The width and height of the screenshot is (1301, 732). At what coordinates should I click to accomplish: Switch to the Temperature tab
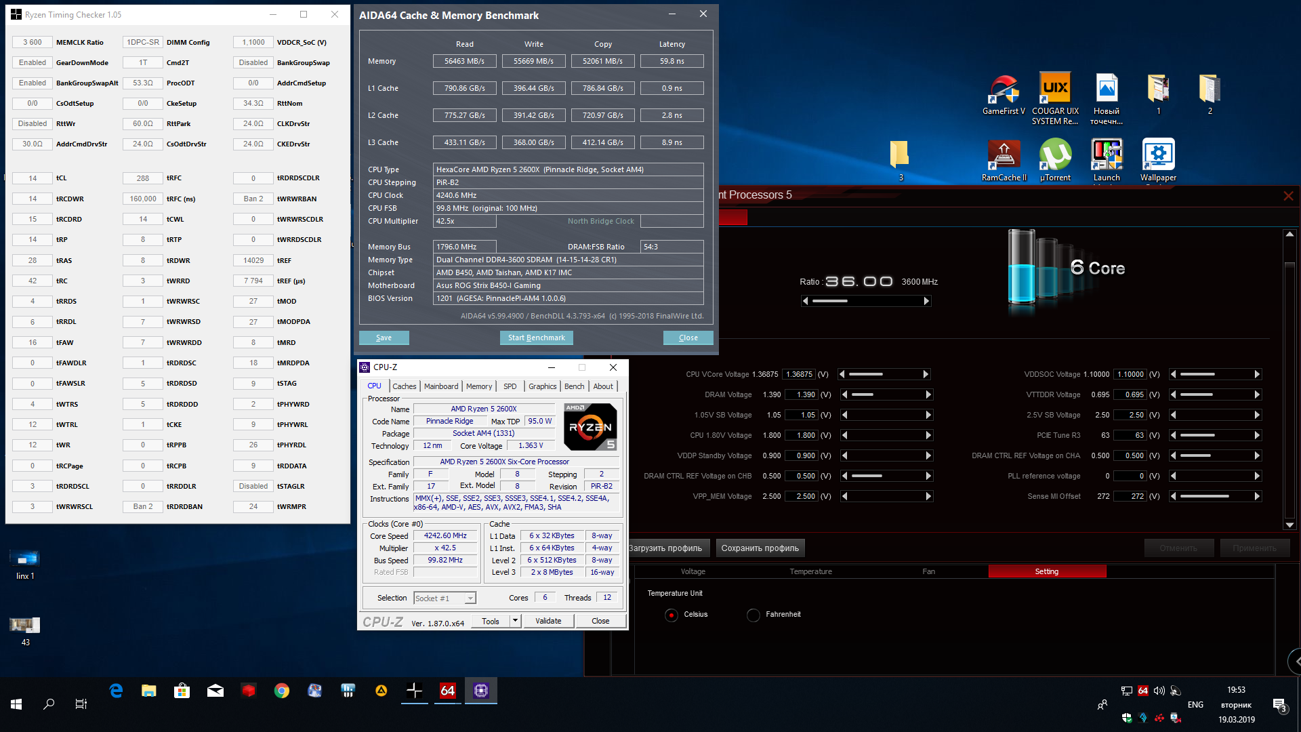click(810, 571)
